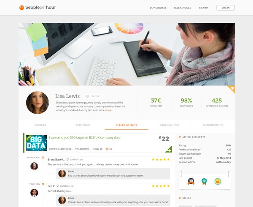Viewport: 253px width, 207px height.
Task: Select the Endorsements tab
Action: point(213,125)
